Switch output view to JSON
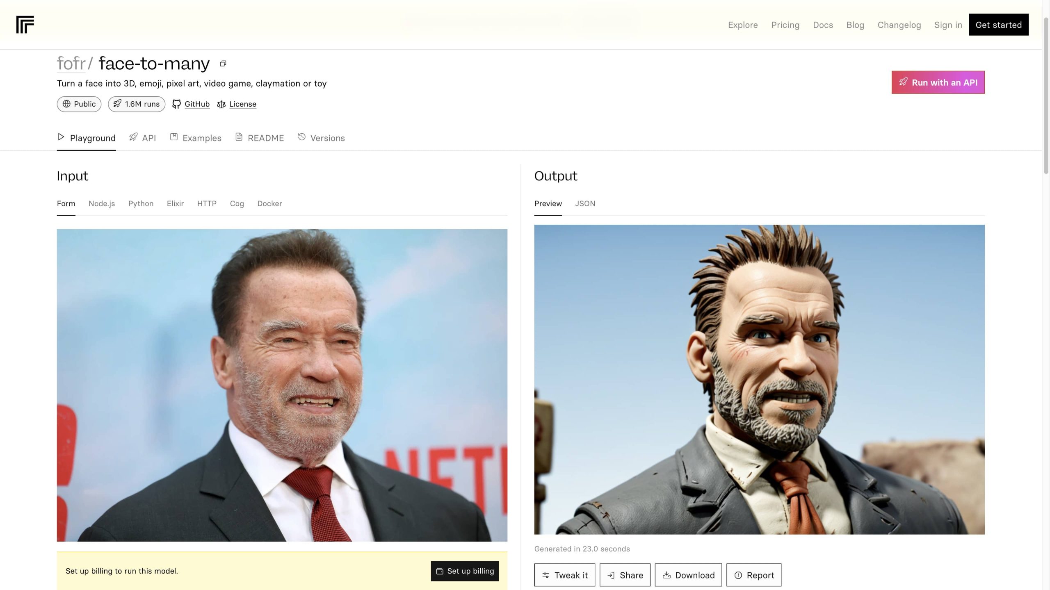The width and height of the screenshot is (1050, 590). (585, 203)
